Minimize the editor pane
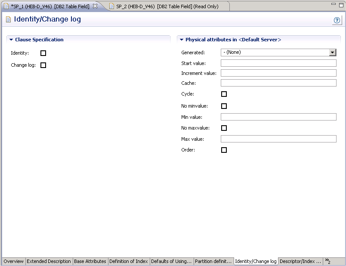The width and height of the screenshot is (346, 266). [x=334, y=4]
